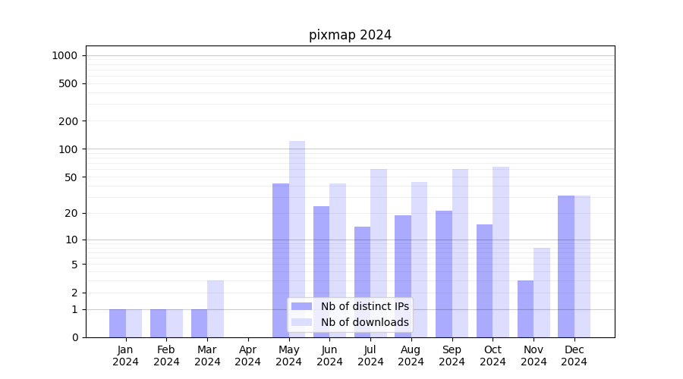Screen dimensions: 683x379
Task: Pick the Jul 2024 distinct IPs bar
Action: click(x=362, y=280)
